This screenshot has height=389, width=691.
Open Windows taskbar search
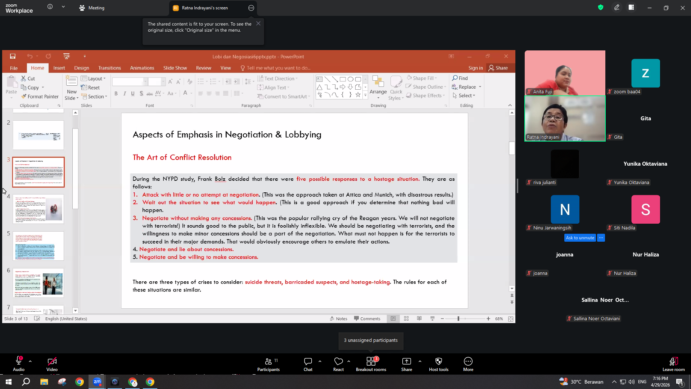click(26, 382)
